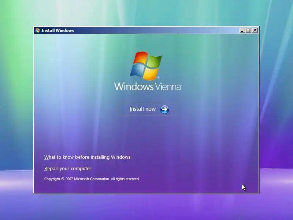Image resolution: width=293 pixels, height=220 pixels.
Task: Open the Repair your computer link
Action: pyautogui.click(x=68, y=169)
